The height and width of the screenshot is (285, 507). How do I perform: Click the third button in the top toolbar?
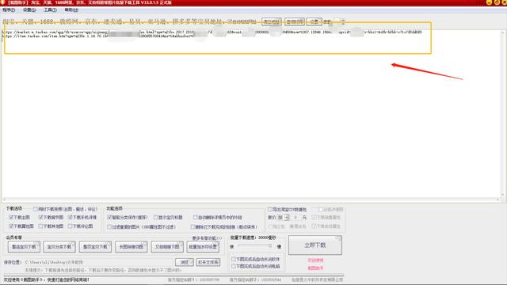(314, 21)
